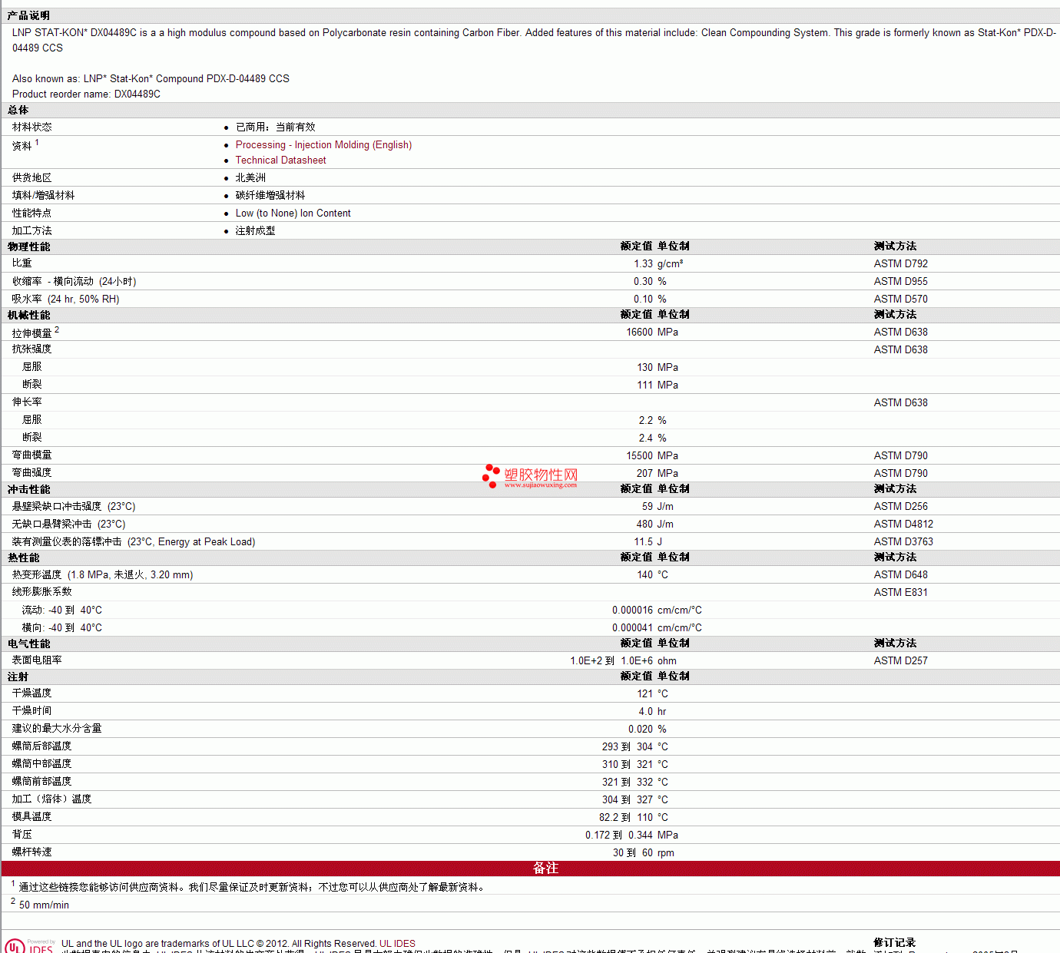This screenshot has width=1060, height=953.
Task: Click the 电气性能 section header
Action: click(x=28, y=644)
